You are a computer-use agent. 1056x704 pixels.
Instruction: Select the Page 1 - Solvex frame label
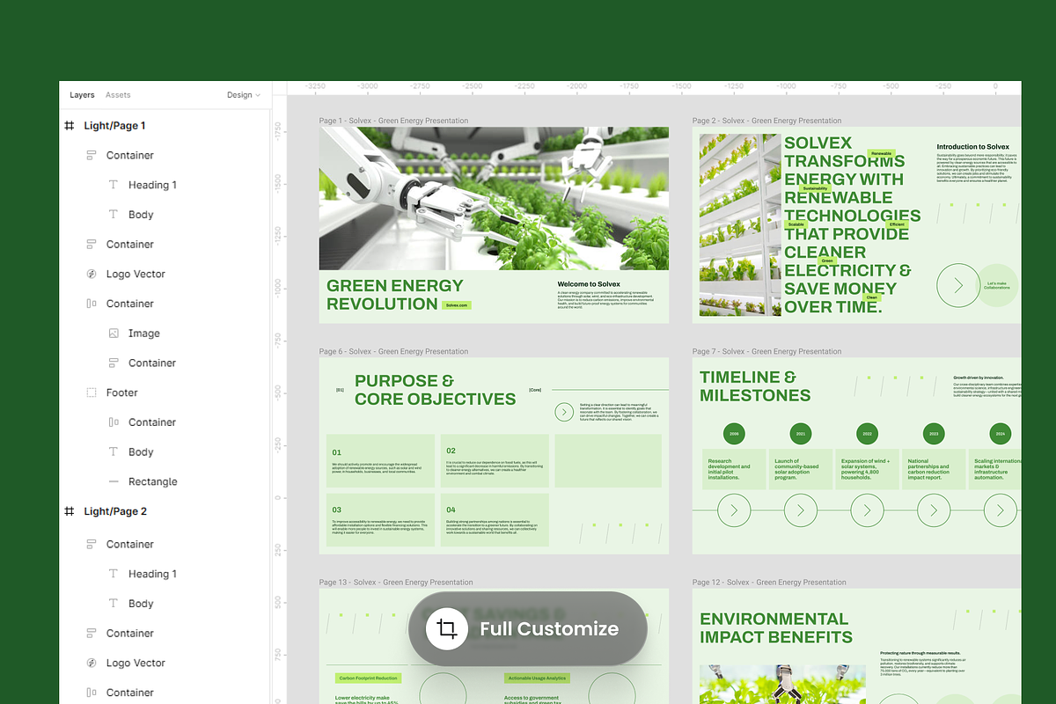click(x=393, y=121)
